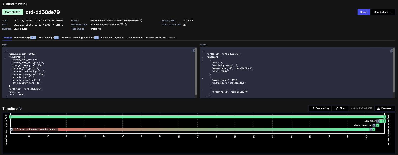Click workflow start event marker on timeline
Viewport: 398px width, 155px height.
[10, 117]
